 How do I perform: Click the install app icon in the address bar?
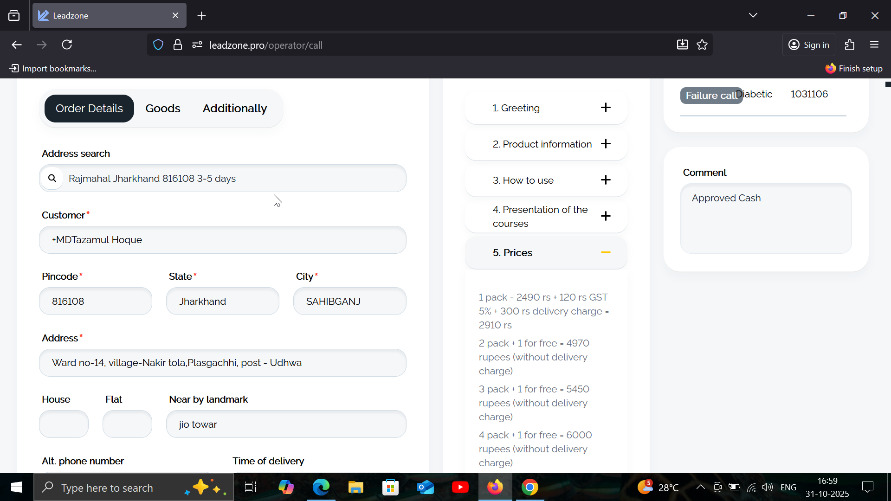pos(682,45)
